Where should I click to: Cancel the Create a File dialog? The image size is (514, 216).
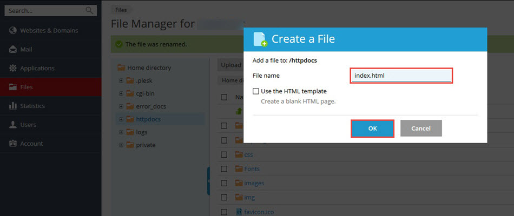click(x=421, y=128)
